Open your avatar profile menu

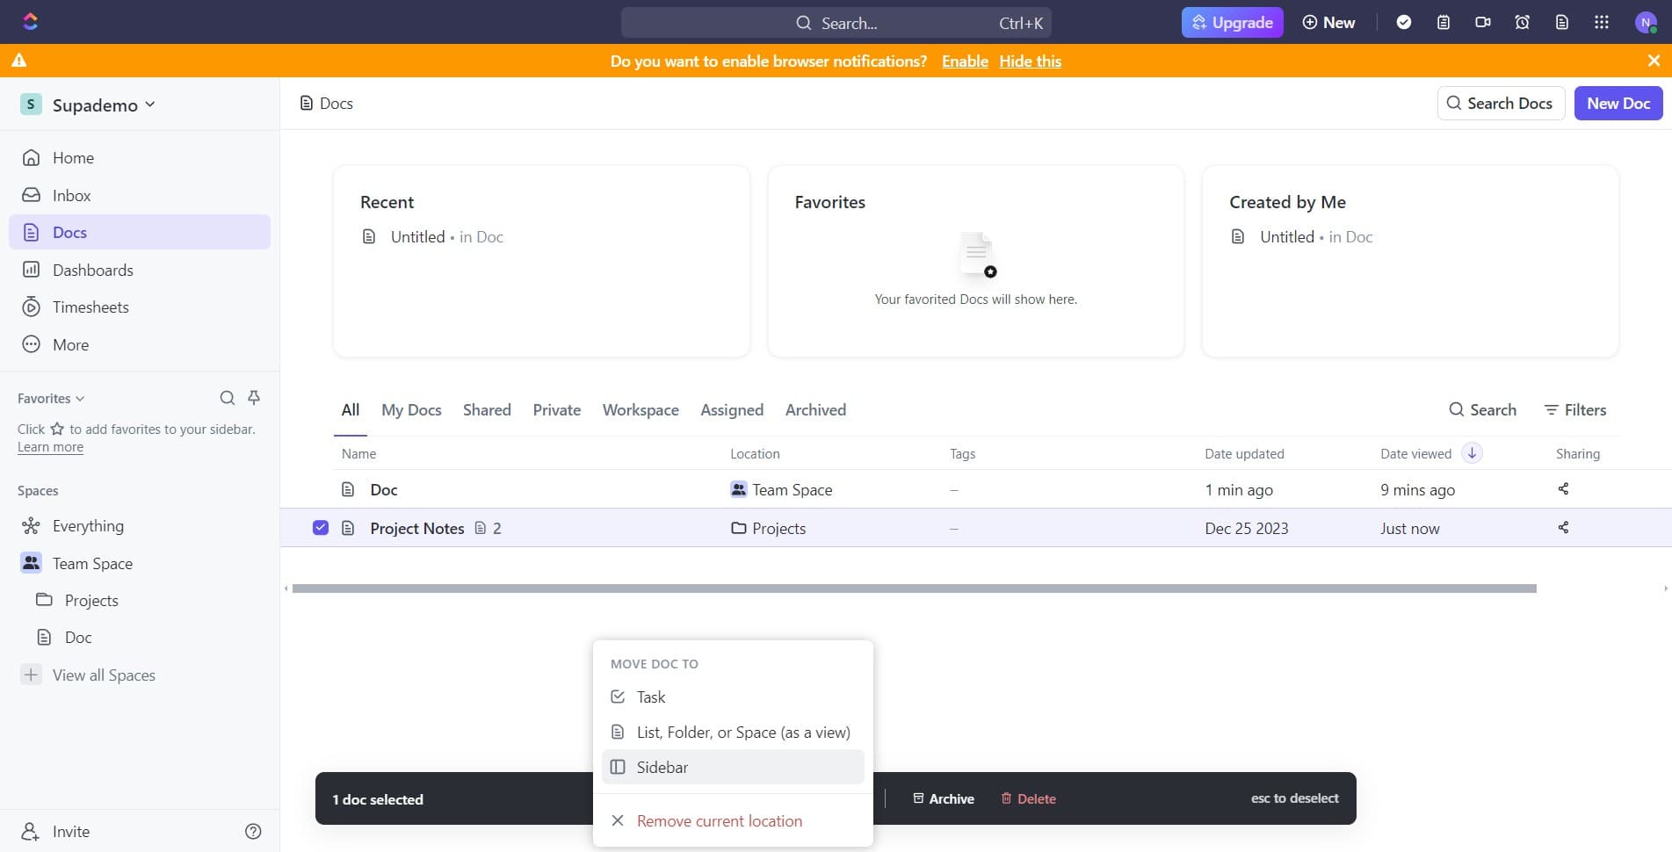(1644, 22)
